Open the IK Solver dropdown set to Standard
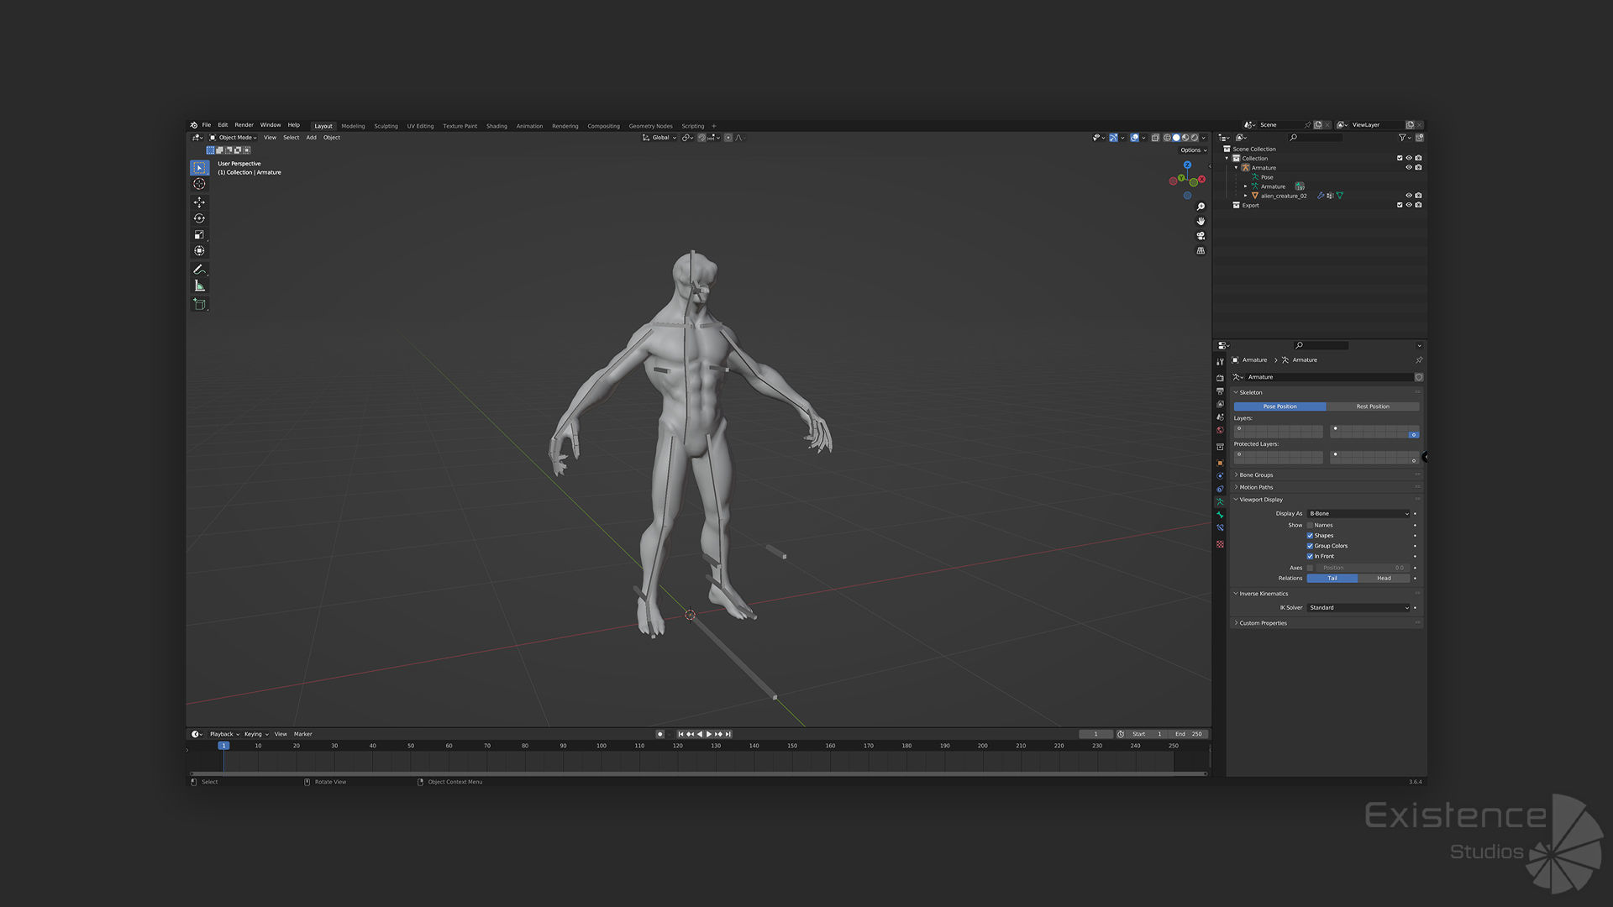 (1359, 607)
